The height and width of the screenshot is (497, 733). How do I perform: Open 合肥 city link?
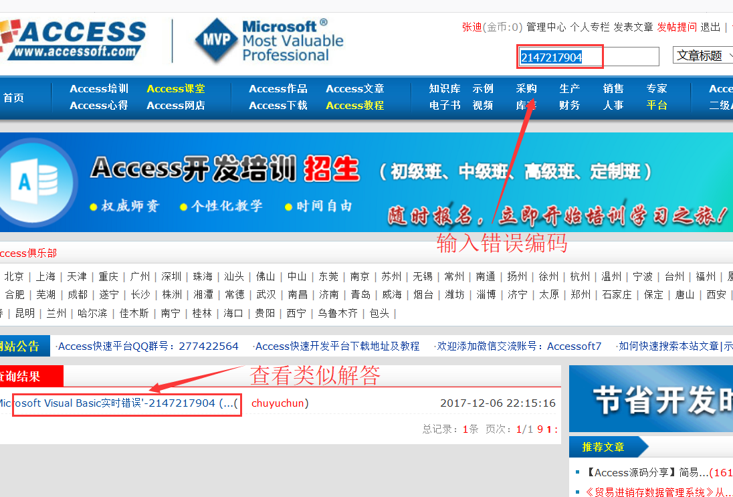pyautogui.click(x=15, y=294)
